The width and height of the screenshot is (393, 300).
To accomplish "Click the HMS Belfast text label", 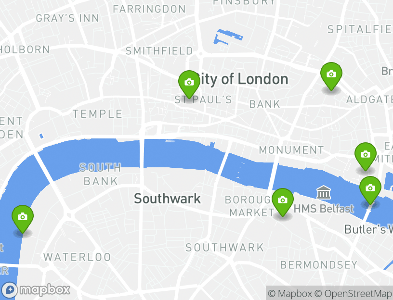I will [x=324, y=209].
